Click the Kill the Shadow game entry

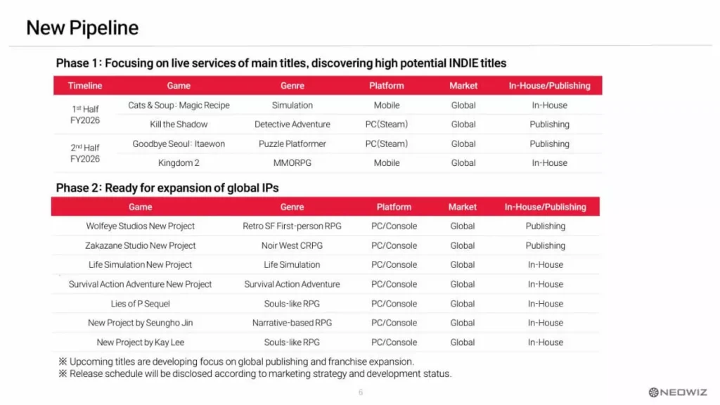pyautogui.click(x=179, y=124)
